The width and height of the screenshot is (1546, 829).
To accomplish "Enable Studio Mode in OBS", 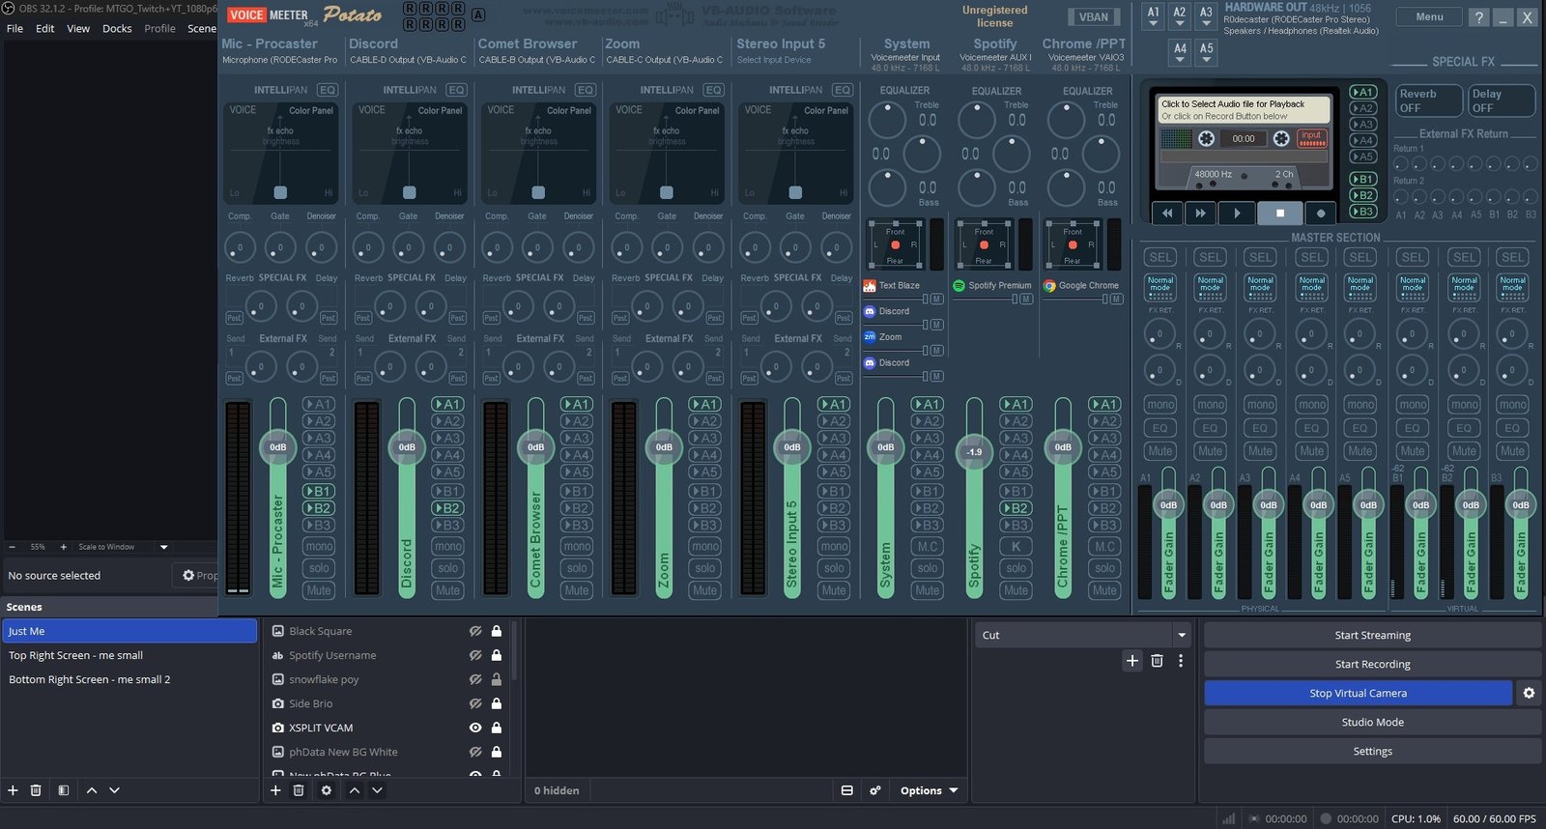I will click(x=1372, y=722).
